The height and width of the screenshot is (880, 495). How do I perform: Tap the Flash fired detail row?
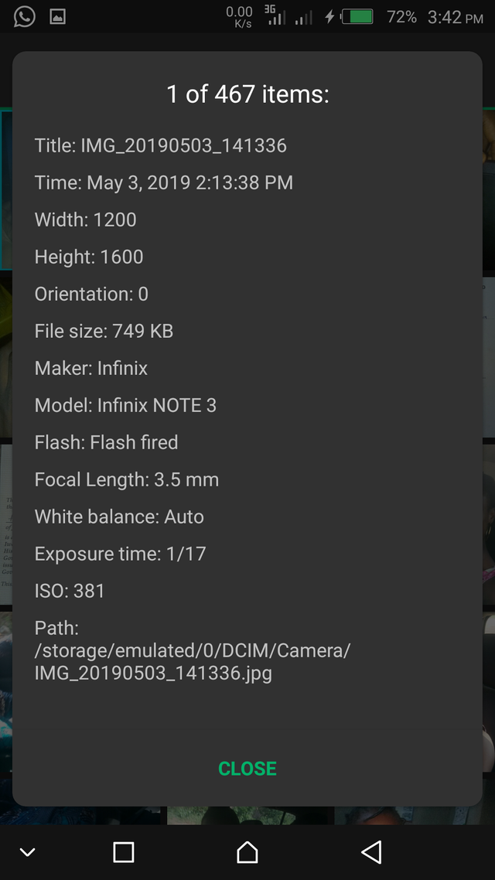tap(107, 442)
